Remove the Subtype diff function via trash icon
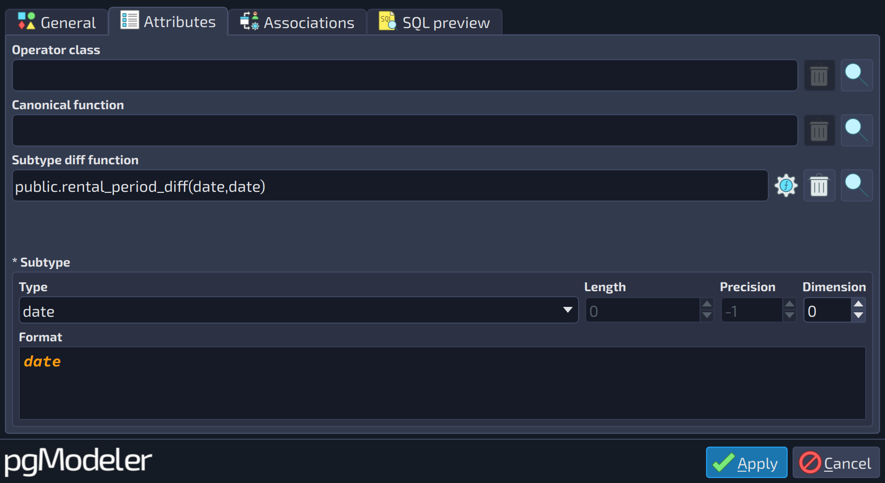The height and width of the screenshot is (483, 885). pos(819,186)
